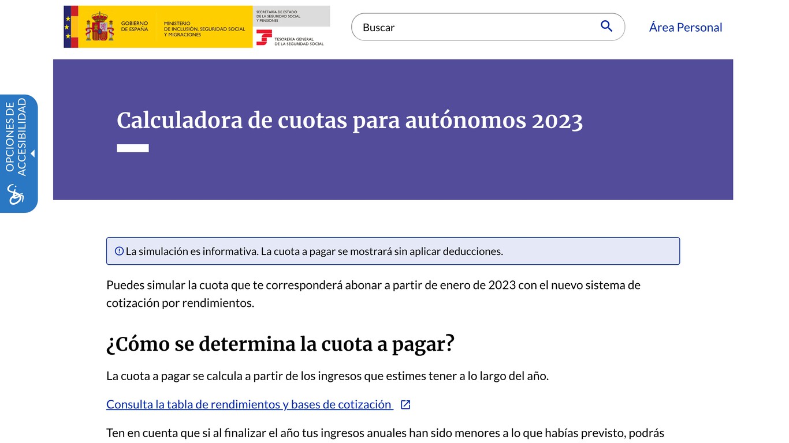Click the red Tesorería General logo icon
Image resolution: width=789 pixels, height=443 pixels.
point(264,37)
